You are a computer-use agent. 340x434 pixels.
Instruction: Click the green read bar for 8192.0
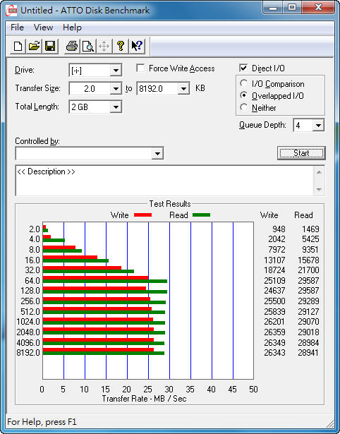click(104, 353)
